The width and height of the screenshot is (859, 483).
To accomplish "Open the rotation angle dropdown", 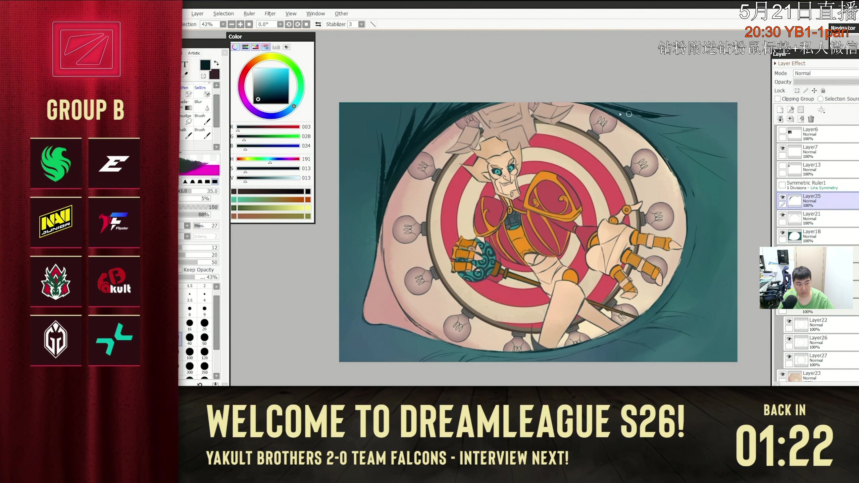I will [x=280, y=24].
